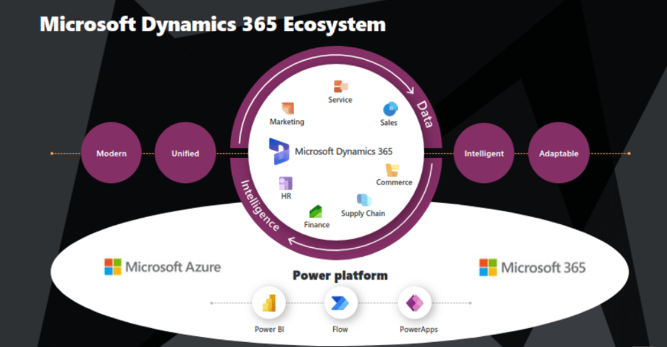Click the Sales app icon
This screenshot has height=347, width=667.
(x=390, y=109)
